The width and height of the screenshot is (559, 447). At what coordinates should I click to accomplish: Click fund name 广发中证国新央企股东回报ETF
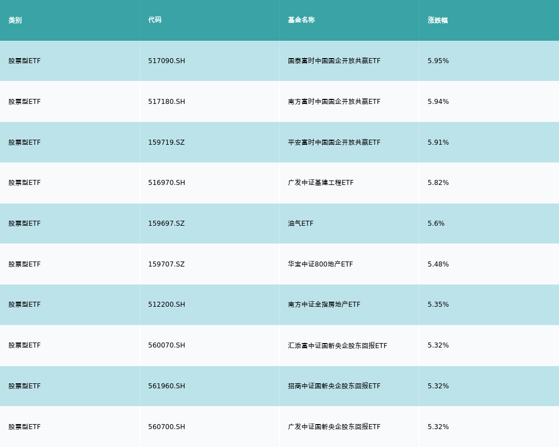(334, 427)
